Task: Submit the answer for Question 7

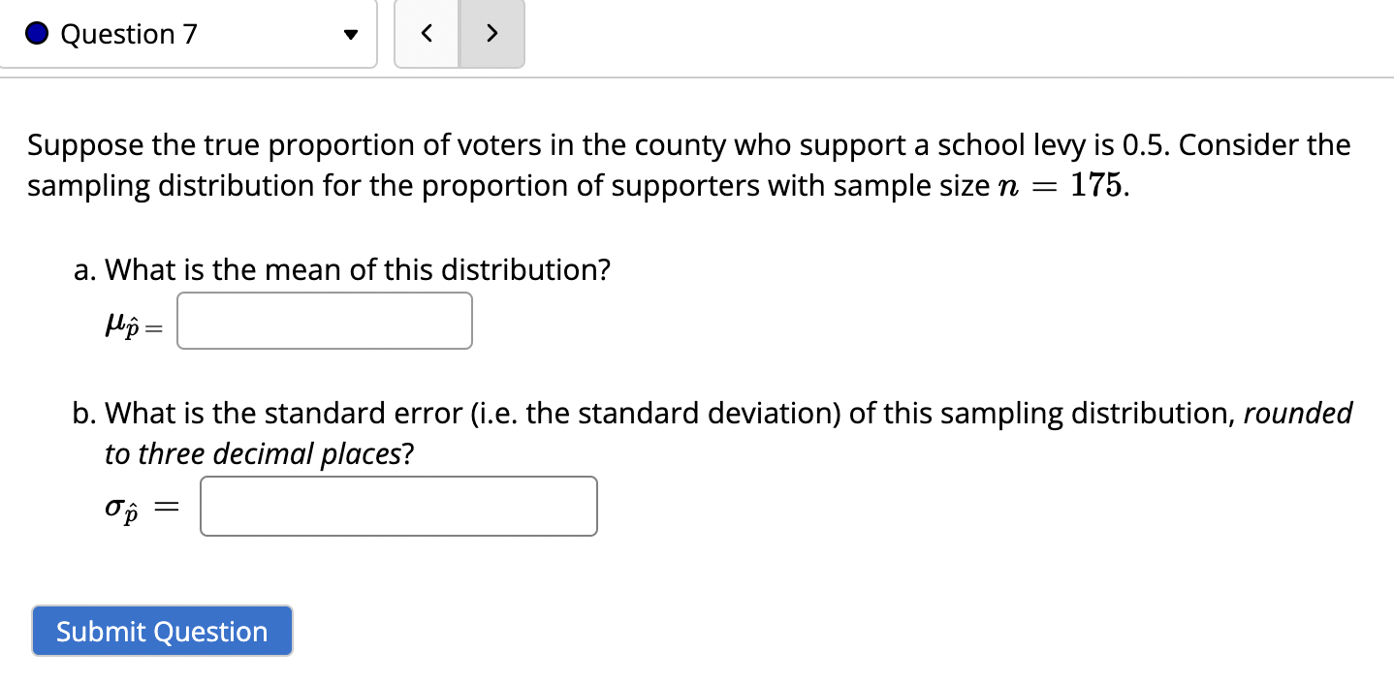Action: click(161, 631)
